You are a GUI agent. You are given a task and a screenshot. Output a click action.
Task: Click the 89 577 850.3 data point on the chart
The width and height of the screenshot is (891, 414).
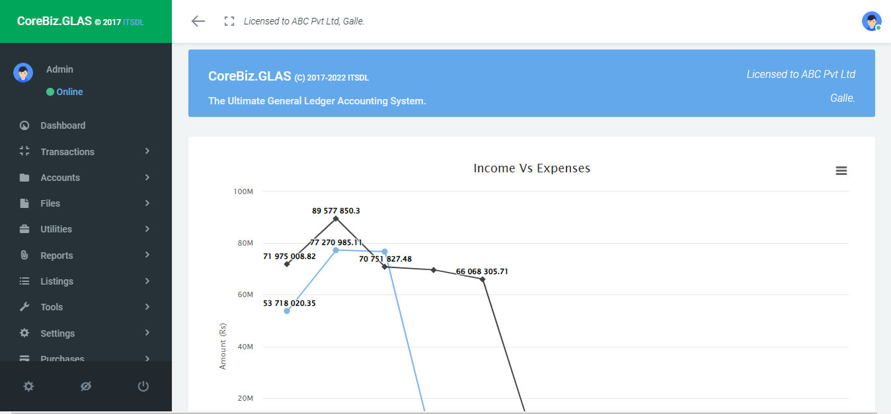[336, 218]
